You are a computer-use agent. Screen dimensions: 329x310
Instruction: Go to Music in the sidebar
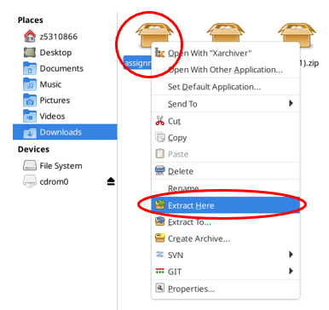65,84
